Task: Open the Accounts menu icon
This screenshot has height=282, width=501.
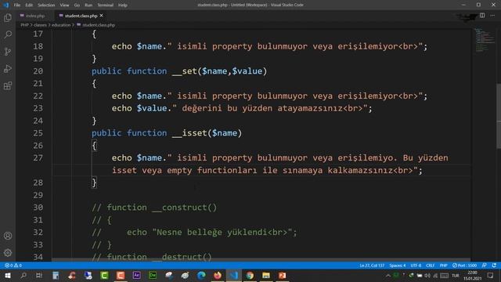Action: coord(8,236)
